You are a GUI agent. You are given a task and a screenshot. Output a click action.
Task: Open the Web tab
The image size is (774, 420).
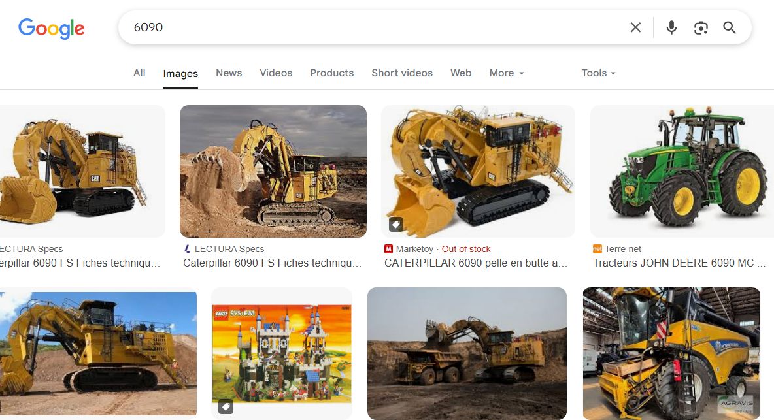461,73
